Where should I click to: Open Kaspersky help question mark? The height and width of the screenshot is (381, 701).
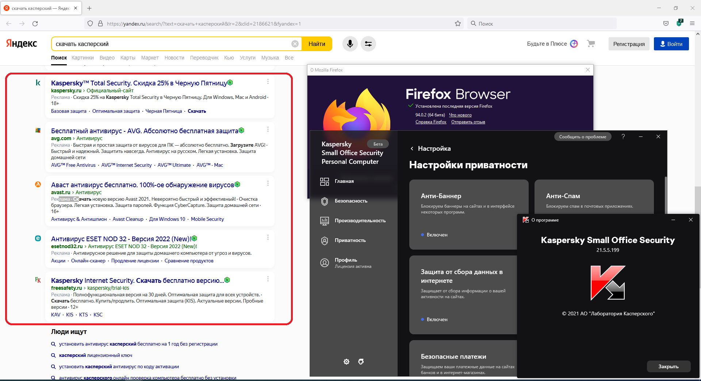[623, 136]
